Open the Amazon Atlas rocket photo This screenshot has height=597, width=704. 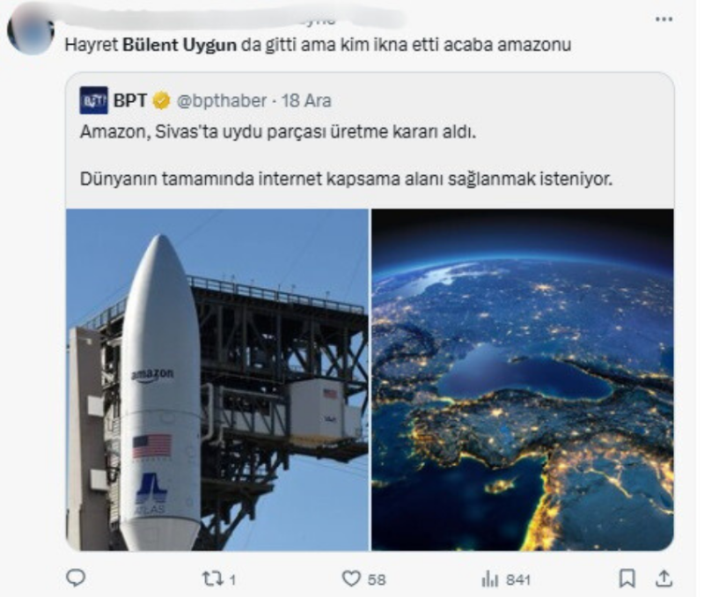click(x=217, y=380)
